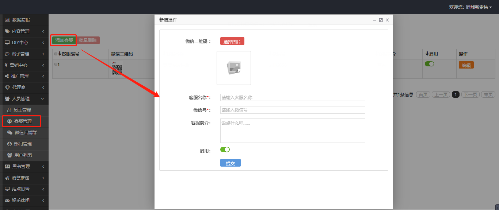Click the 营销中心 yen icon
Image resolution: width=499 pixels, height=210 pixels.
click(x=6, y=65)
